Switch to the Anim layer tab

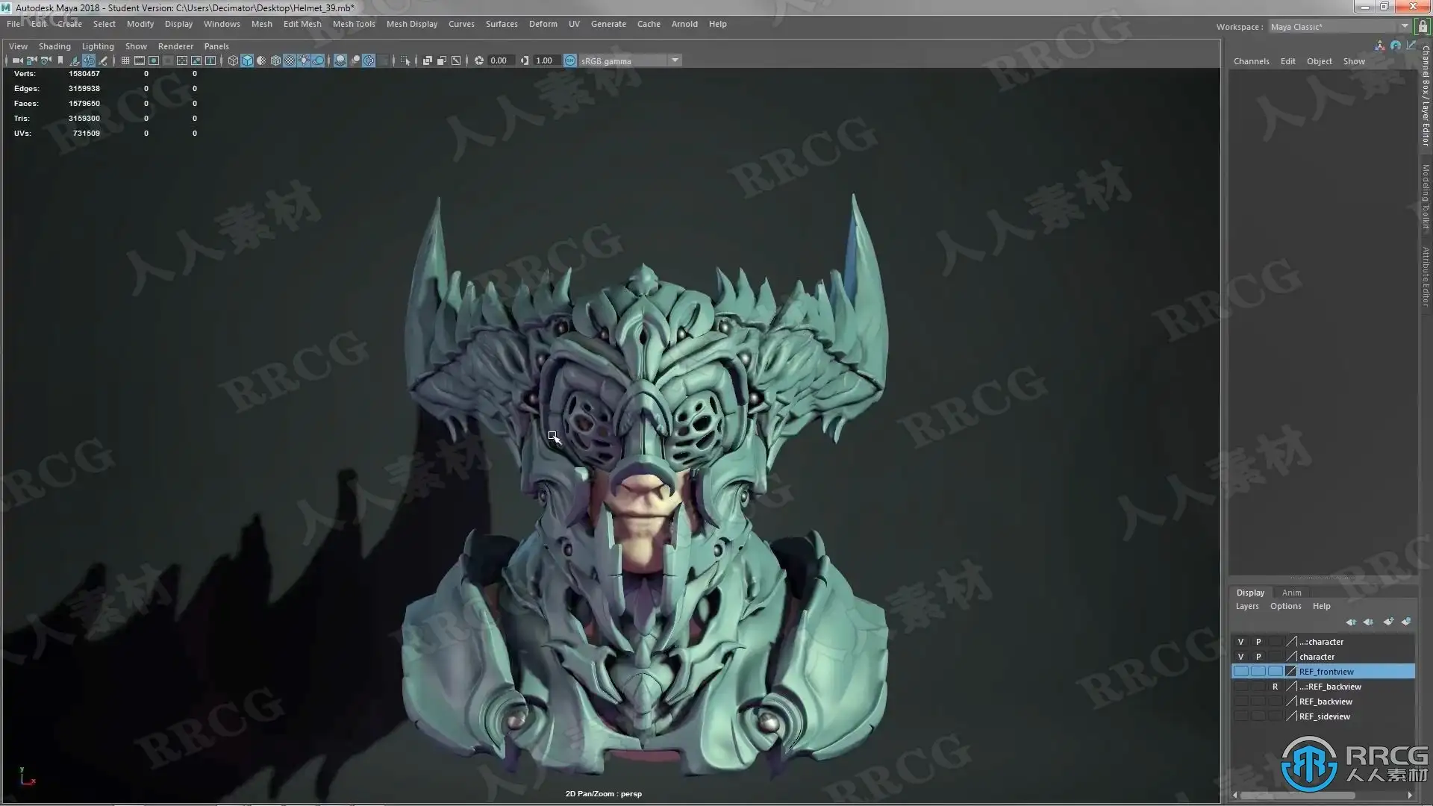1291,593
